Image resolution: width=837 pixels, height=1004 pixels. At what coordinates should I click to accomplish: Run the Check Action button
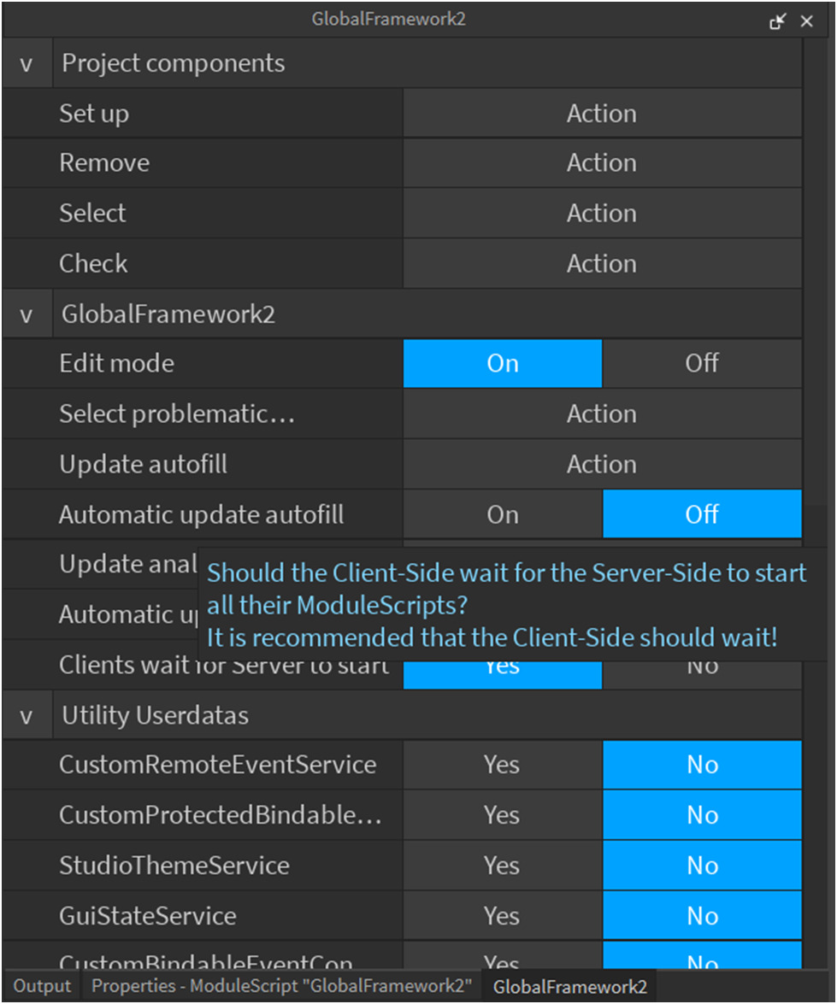coord(602,264)
